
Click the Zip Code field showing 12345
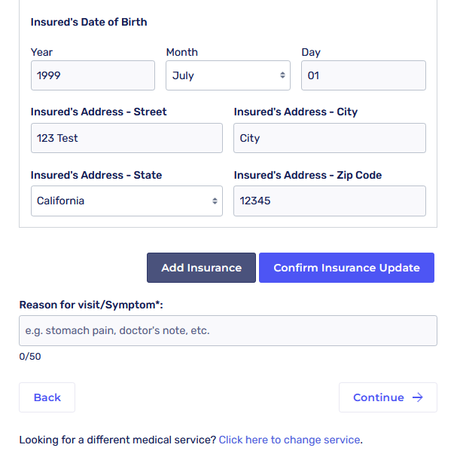[329, 201]
